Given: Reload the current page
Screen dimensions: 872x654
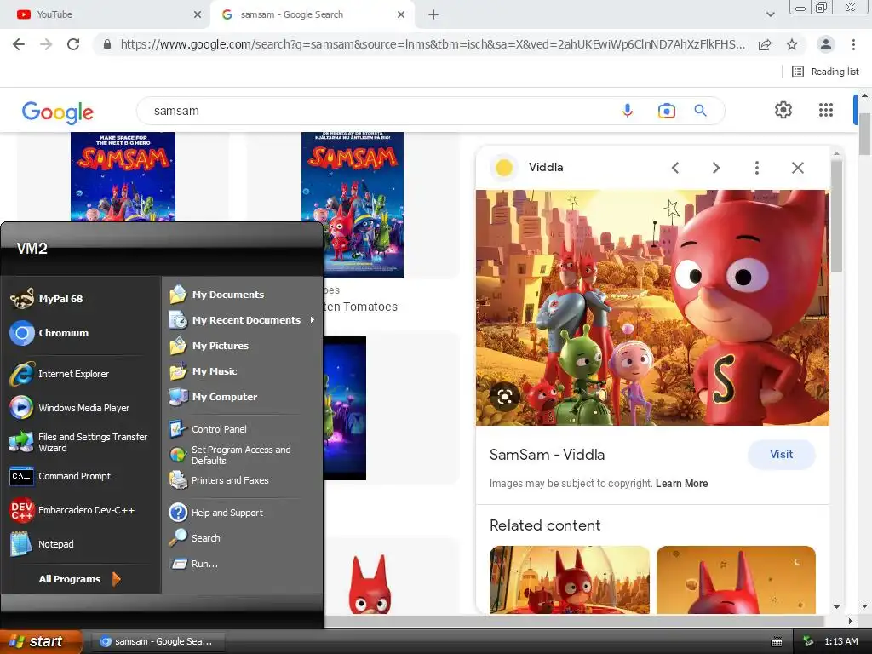Looking at the screenshot, I should [73, 44].
